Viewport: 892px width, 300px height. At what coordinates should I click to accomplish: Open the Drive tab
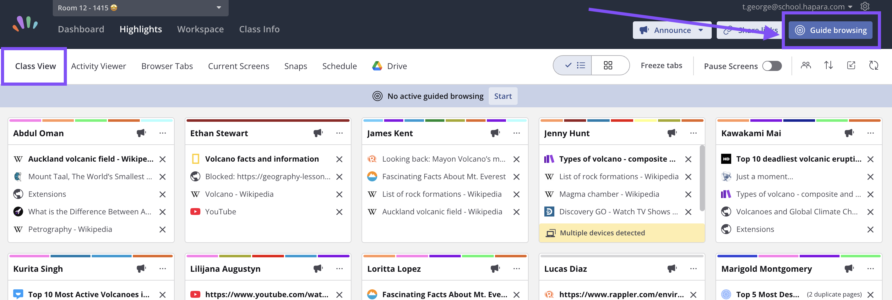[389, 66]
